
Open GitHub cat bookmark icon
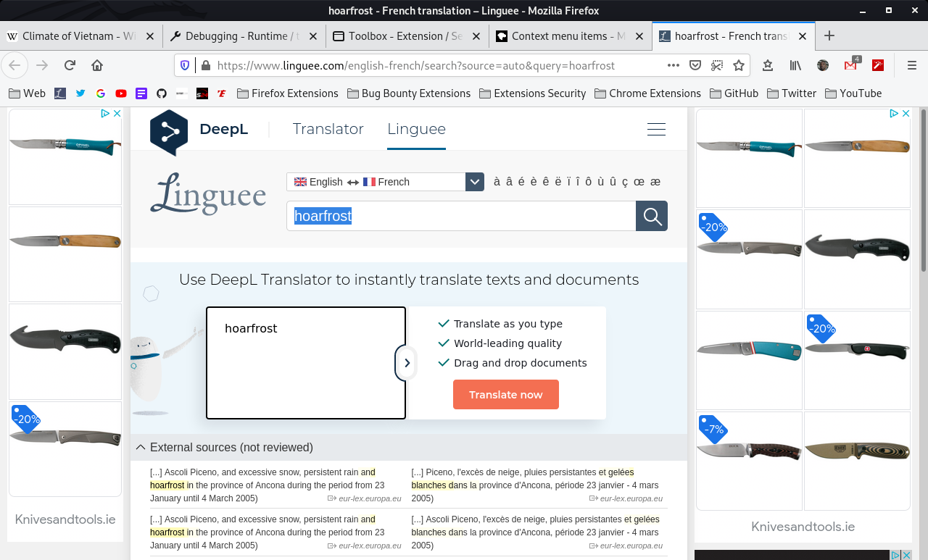pyautogui.click(x=162, y=93)
